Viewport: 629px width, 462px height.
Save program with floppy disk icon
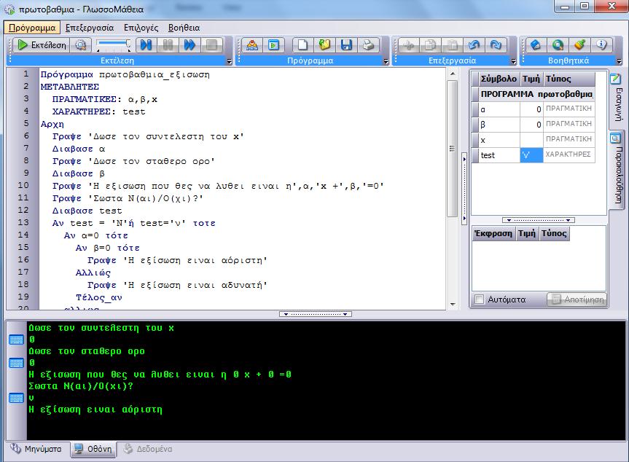(345, 45)
